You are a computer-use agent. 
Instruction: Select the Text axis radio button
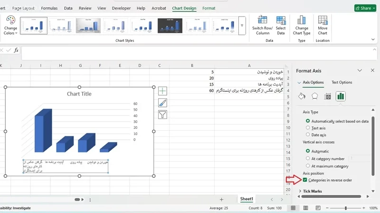[x=308, y=128]
